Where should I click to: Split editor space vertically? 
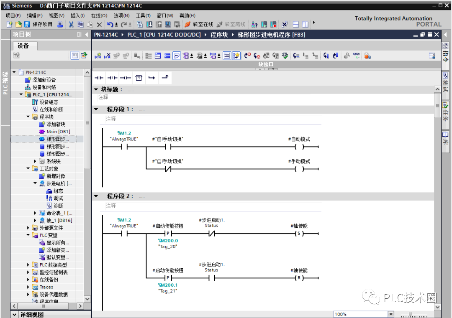(x=305, y=25)
